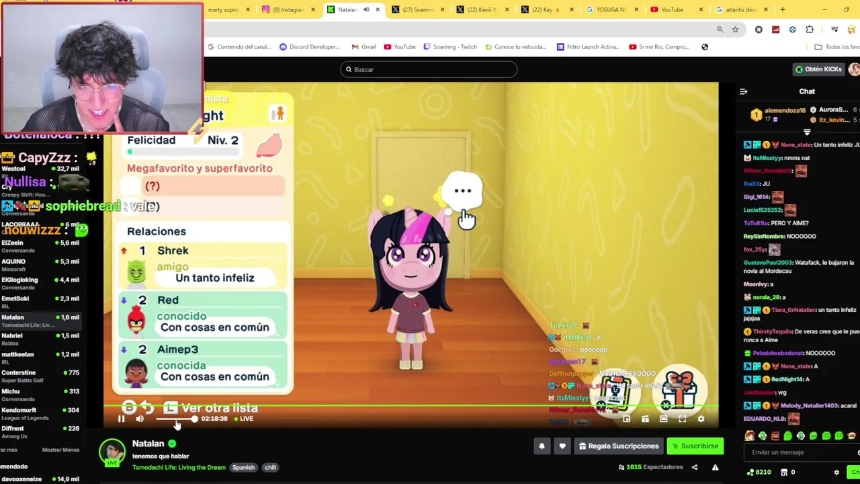Toggle theater mode in the player
The image size is (860, 484).
coord(663,419)
